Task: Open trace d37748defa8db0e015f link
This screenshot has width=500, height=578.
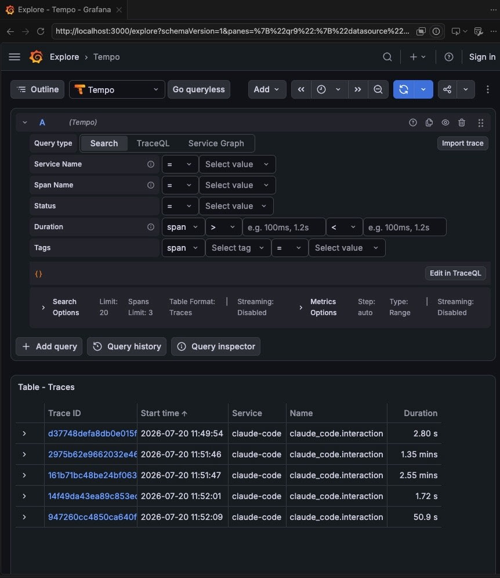Action: (92, 433)
